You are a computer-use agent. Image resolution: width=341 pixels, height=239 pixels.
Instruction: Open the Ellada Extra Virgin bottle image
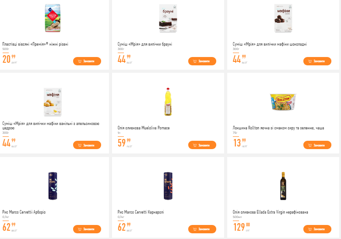point(283,186)
